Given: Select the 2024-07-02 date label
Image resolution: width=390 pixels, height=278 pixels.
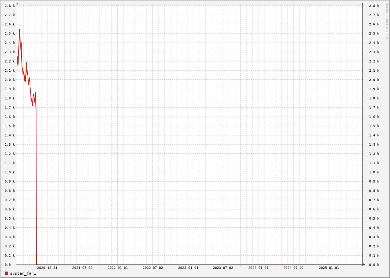Looking at the screenshot, I should click(293, 268).
